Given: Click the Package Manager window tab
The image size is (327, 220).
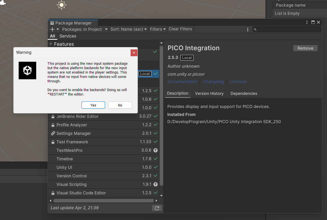Looking at the screenshot, I should coord(73,23).
